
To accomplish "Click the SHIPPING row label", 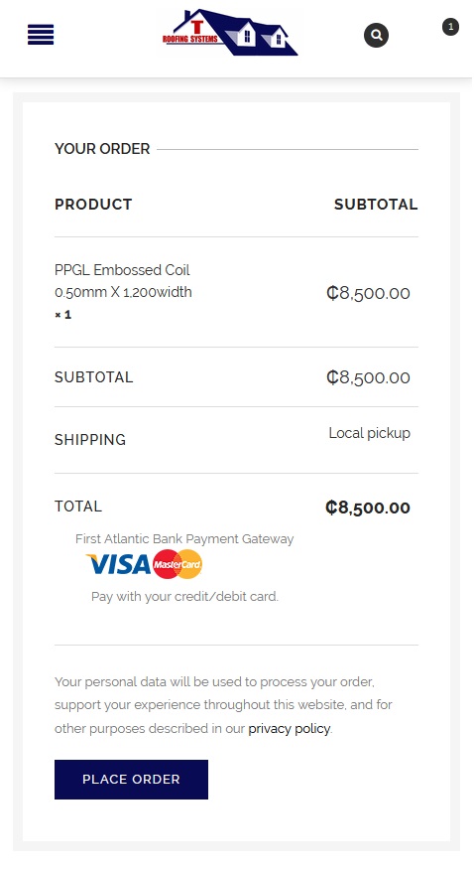I will click(90, 440).
